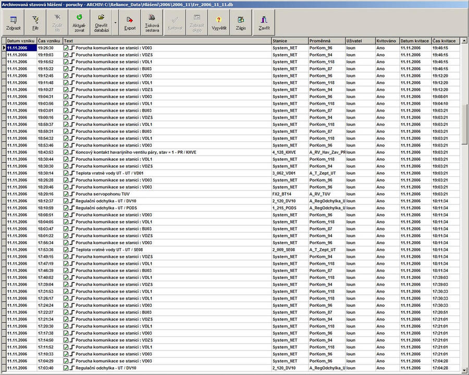Click the Zápis toolbar button
The height and width of the screenshot is (375, 469).
[x=241, y=22]
